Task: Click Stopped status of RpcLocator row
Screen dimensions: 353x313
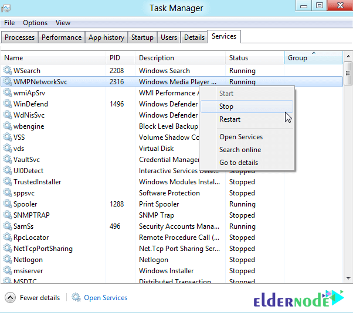Action: 242,238
